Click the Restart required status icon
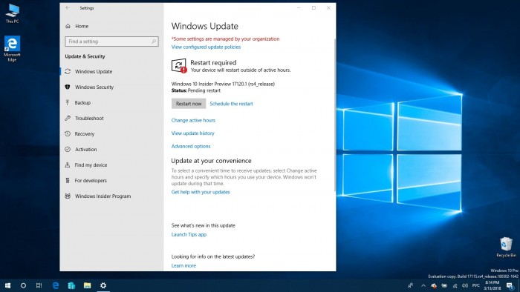 point(179,66)
